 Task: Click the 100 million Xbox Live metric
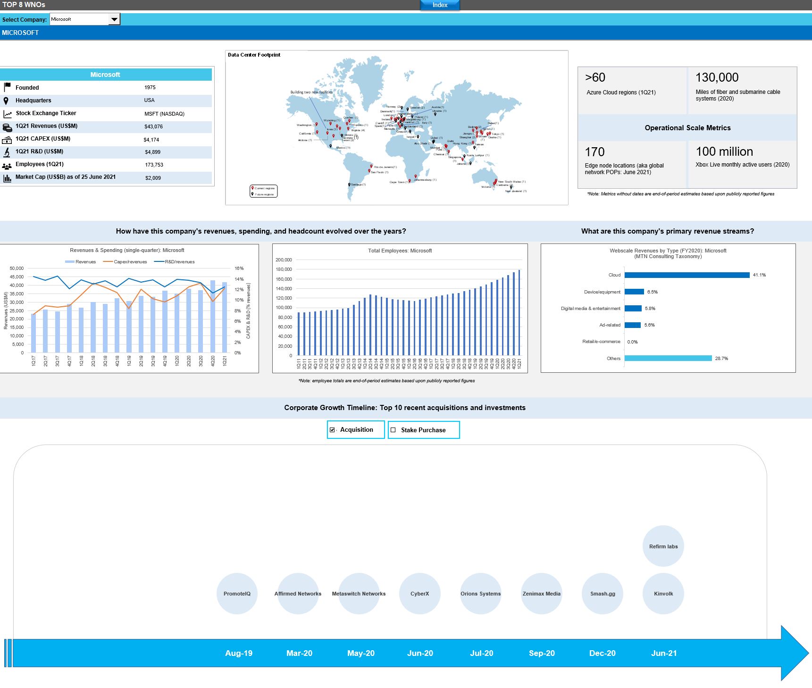pyautogui.click(x=743, y=164)
